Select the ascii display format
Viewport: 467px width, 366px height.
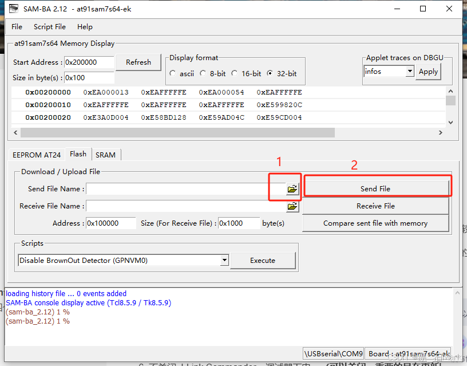[172, 73]
